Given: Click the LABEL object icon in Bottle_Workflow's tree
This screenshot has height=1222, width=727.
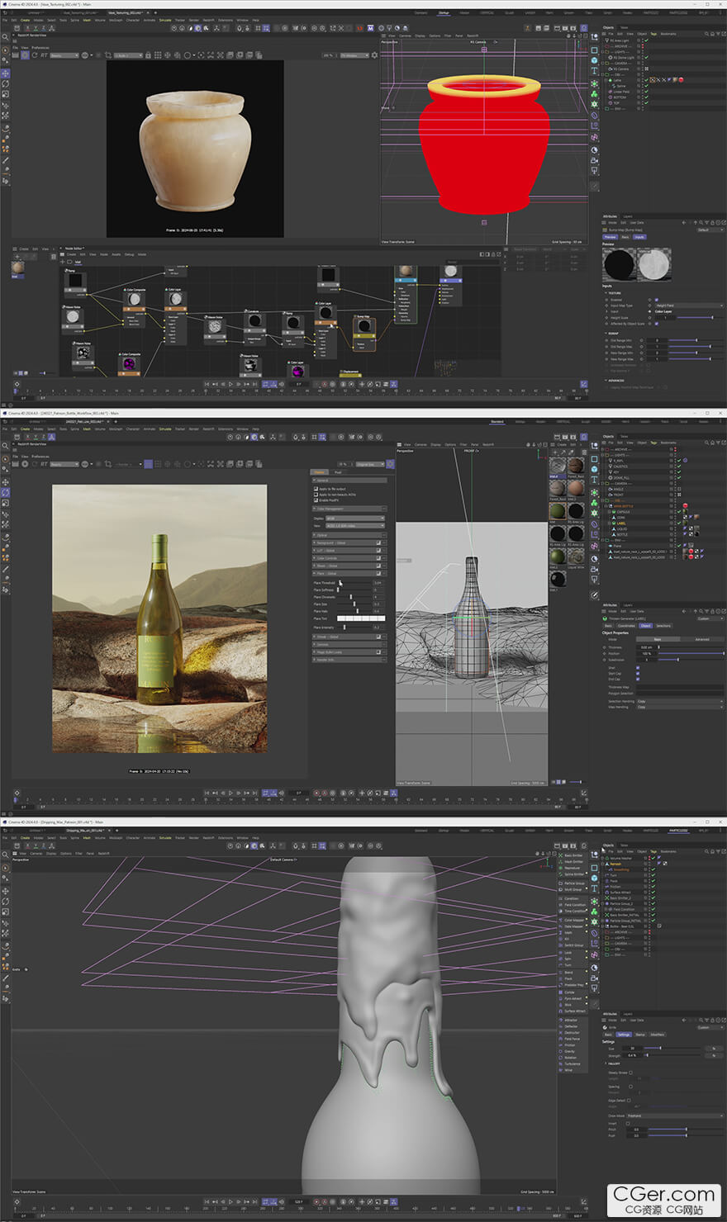Looking at the screenshot, I should 612,523.
